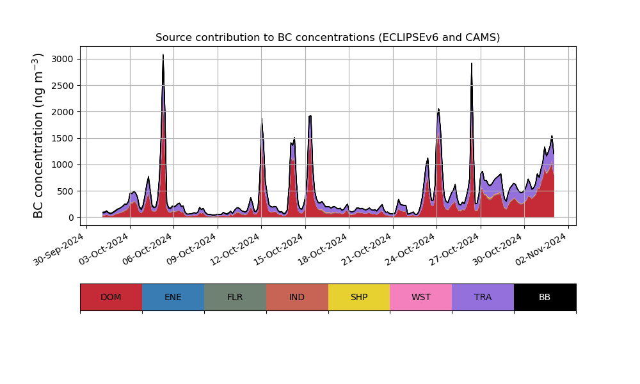Click the y-axis tick label 2500
Viewport: 640px width, 384px height.
click(63, 86)
